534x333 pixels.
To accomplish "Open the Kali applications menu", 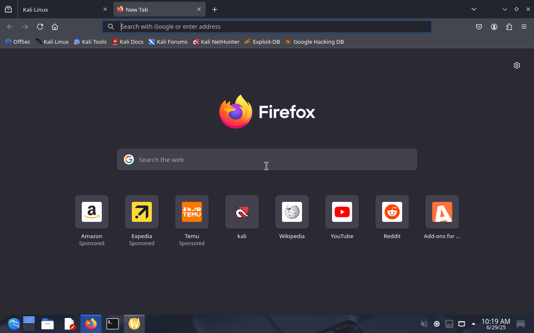I will click(14, 323).
